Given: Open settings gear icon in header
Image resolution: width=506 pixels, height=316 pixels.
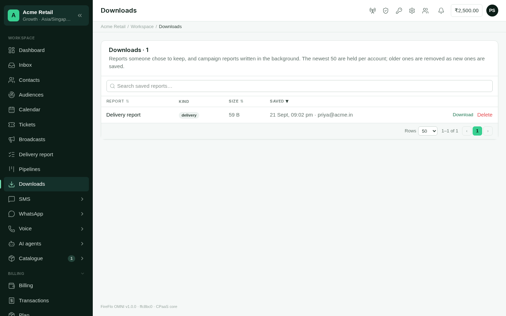Looking at the screenshot, I should pos(412,11).
